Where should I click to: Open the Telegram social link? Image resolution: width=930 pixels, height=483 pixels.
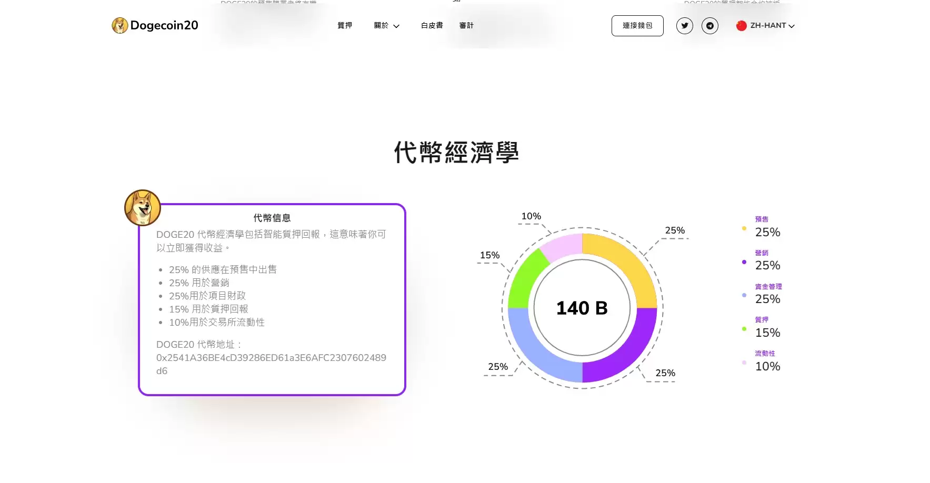pyautogui.click(x=709, y=26)
